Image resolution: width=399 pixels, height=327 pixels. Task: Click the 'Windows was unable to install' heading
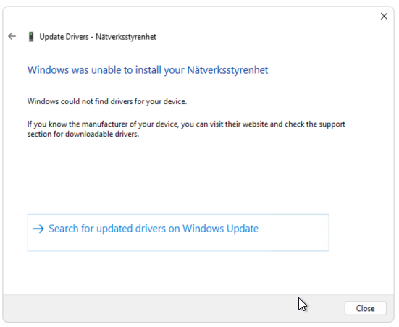coord(148,70)
